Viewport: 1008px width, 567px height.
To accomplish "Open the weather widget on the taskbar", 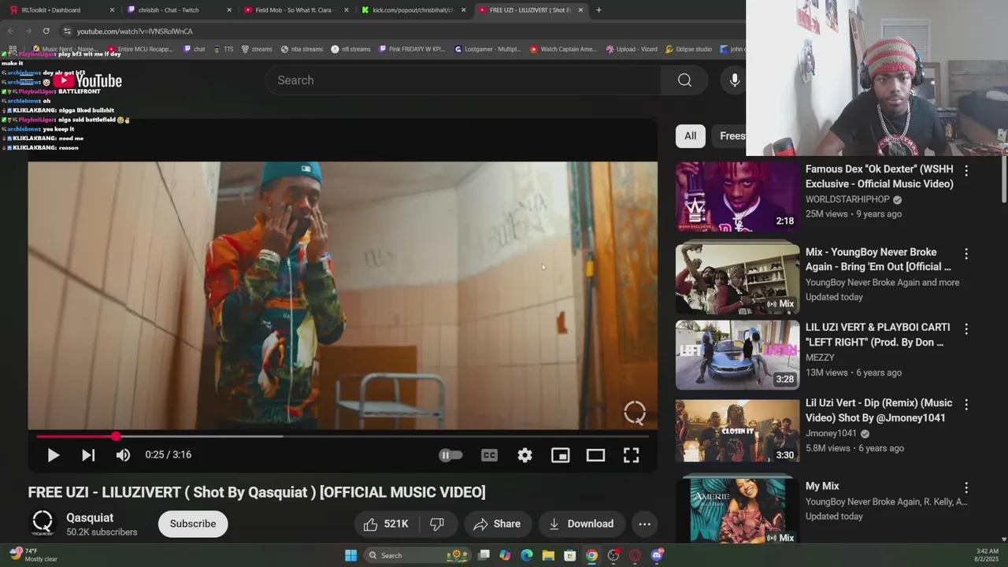I will [33, 555].
